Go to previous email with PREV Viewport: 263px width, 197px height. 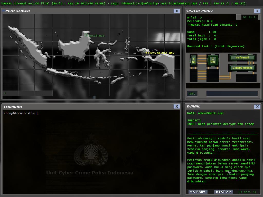(198, 192)
